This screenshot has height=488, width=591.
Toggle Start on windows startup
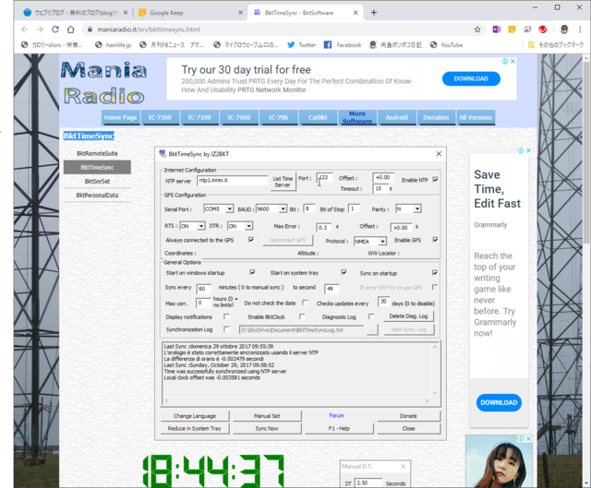252,272
